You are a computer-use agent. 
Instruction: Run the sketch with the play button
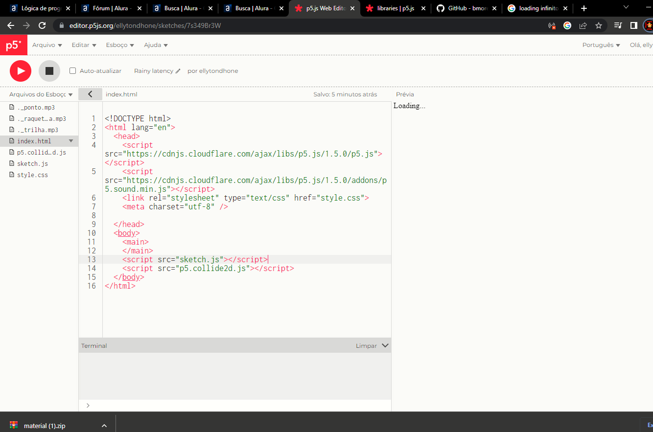(x=21, y=71)
